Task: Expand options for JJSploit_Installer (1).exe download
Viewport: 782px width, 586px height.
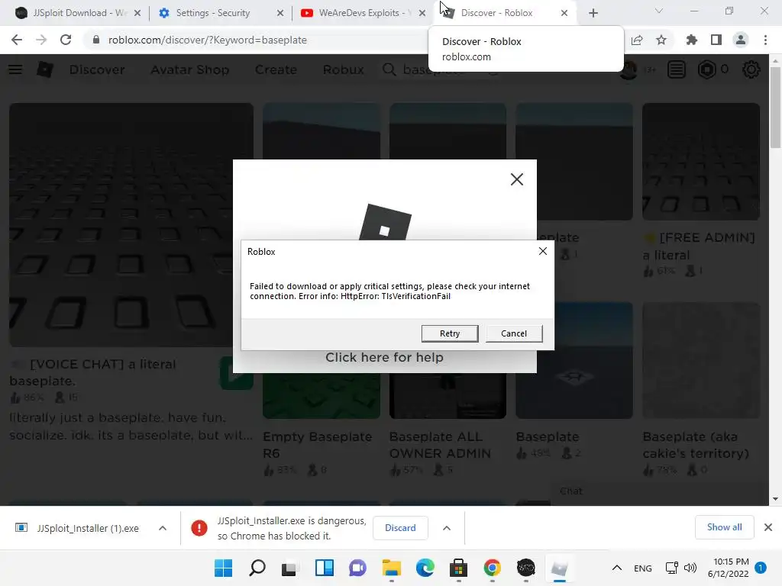Action: 163,528
